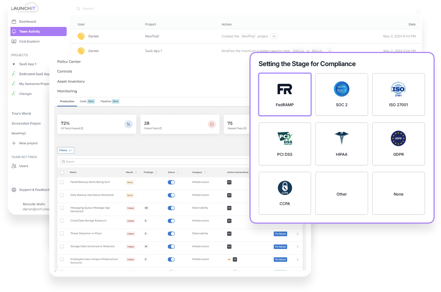441x292 pixels.
Task: Choose the CCPA padlock icon
Action: pos(285,188)
